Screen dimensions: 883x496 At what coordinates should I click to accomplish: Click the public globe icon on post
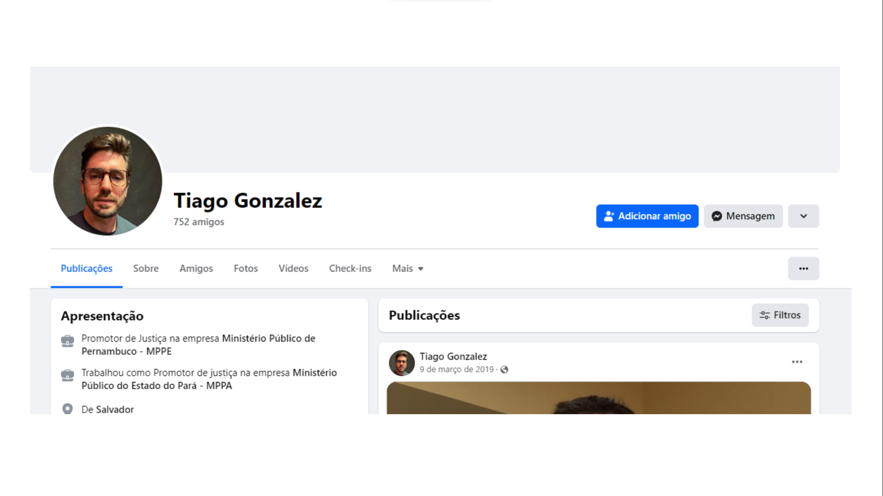[x=504, y=370]
